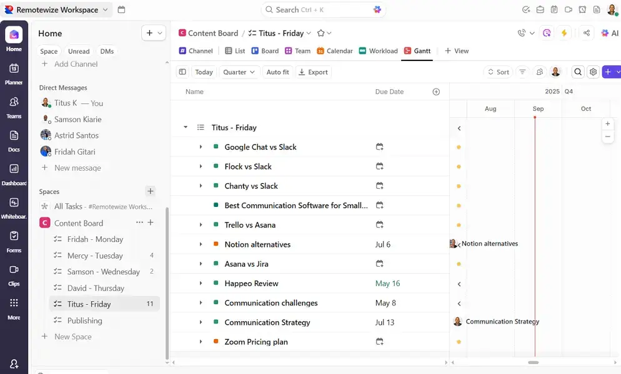Open Whiteboards in the left sidebar
The image size is (621, 374).
[14, 207]
